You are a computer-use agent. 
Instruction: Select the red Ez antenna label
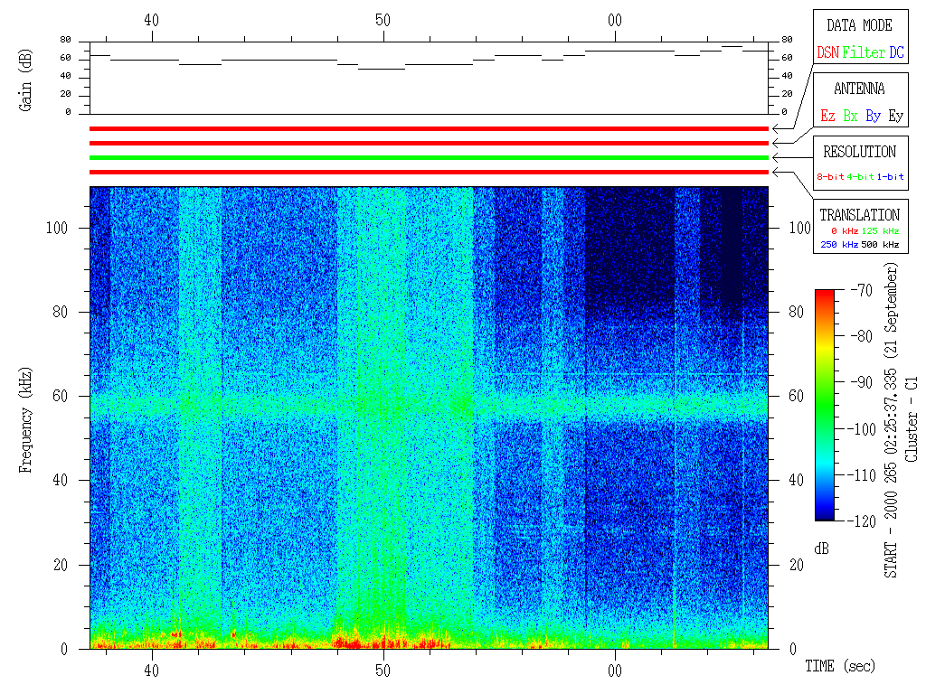pyautogui.click(x=827, y=117)
